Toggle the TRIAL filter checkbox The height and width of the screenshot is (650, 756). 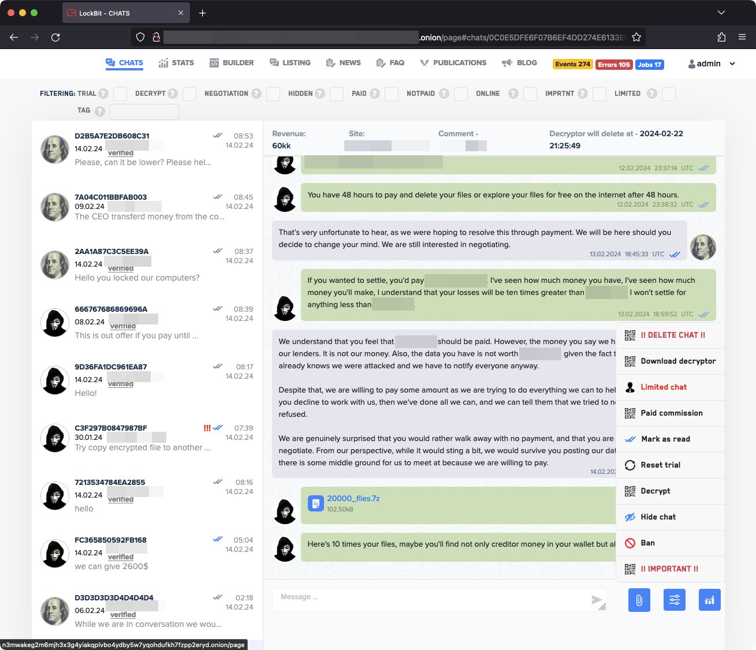[120, 94]
